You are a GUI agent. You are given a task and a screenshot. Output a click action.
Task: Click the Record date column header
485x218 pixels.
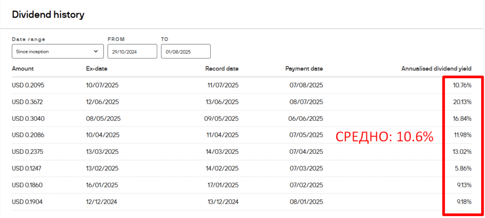222,69
